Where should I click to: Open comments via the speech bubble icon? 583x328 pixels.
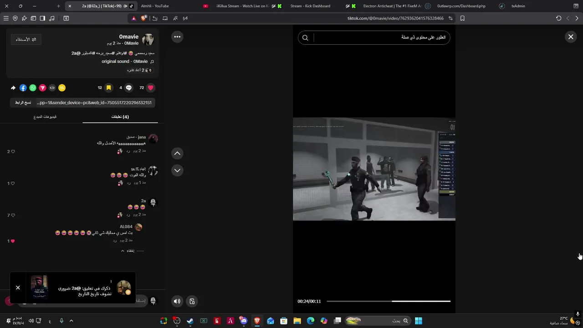point(129,87)
